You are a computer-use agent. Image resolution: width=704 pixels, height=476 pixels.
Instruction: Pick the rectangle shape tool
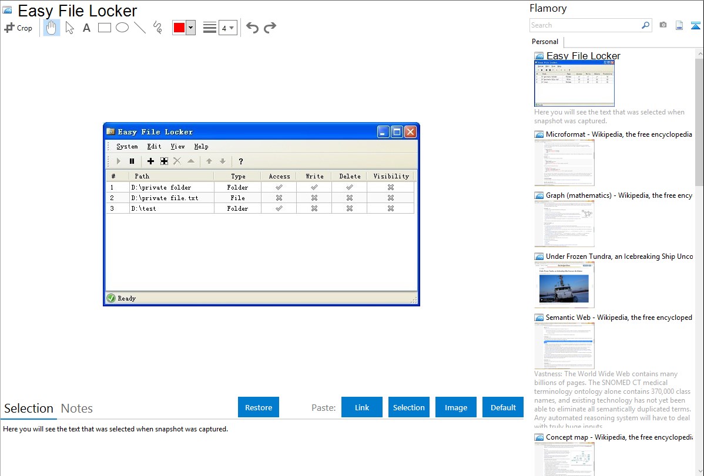(105, 28)
